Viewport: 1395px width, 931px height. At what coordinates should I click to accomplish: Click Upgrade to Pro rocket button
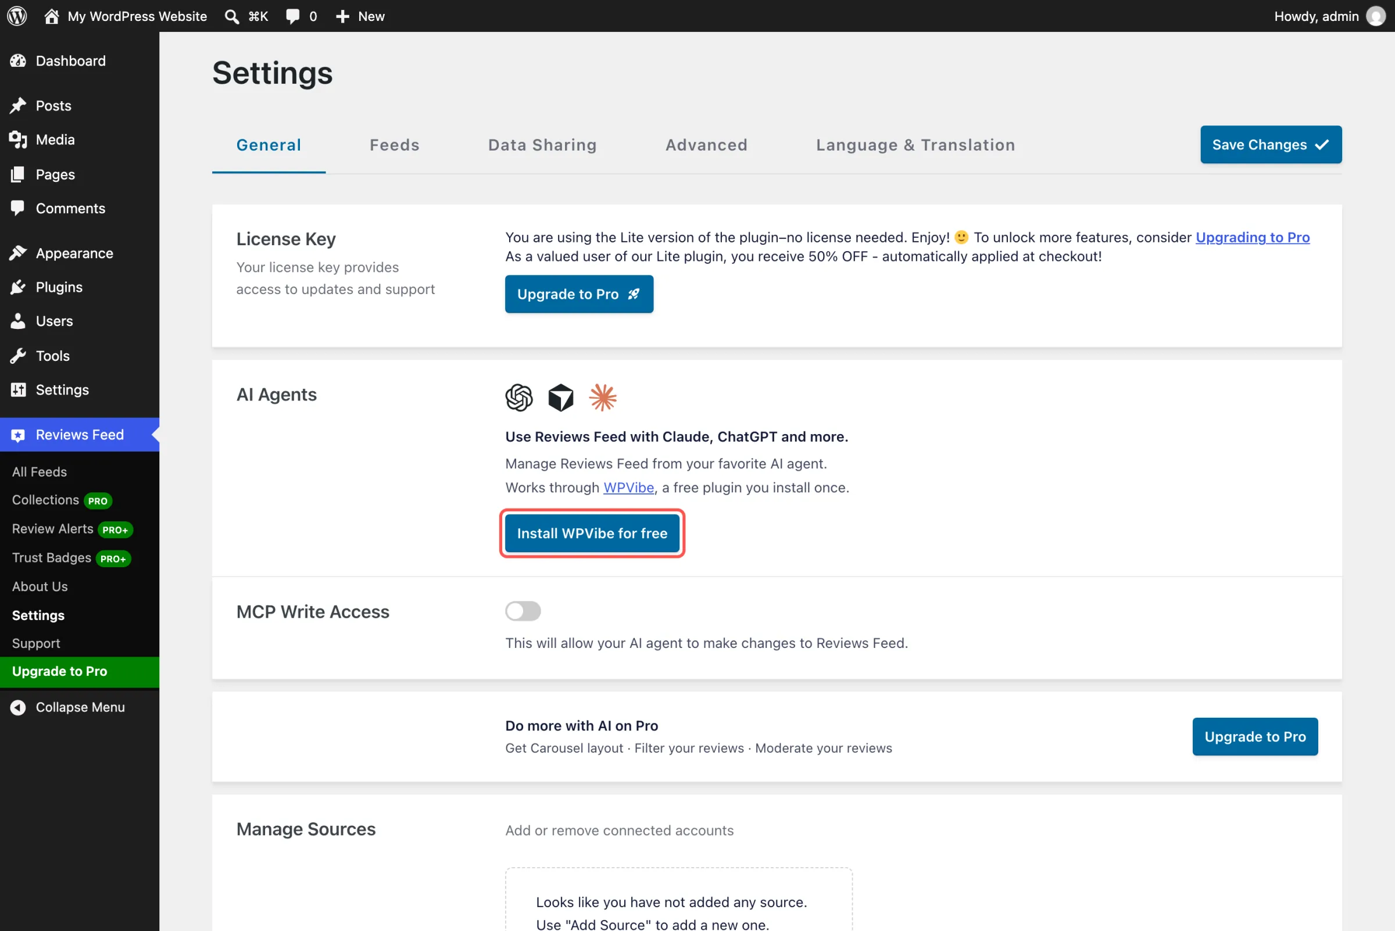pos(579,294)
